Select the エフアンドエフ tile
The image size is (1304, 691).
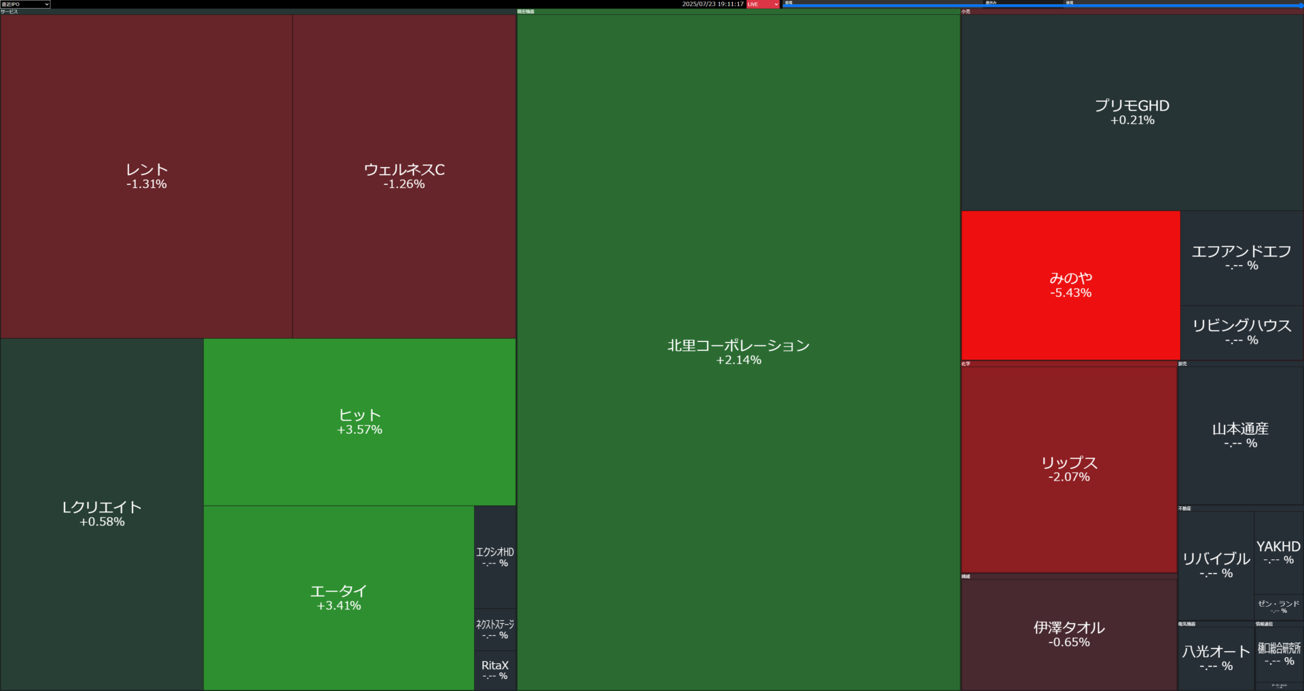click(x=1242, y=258)
